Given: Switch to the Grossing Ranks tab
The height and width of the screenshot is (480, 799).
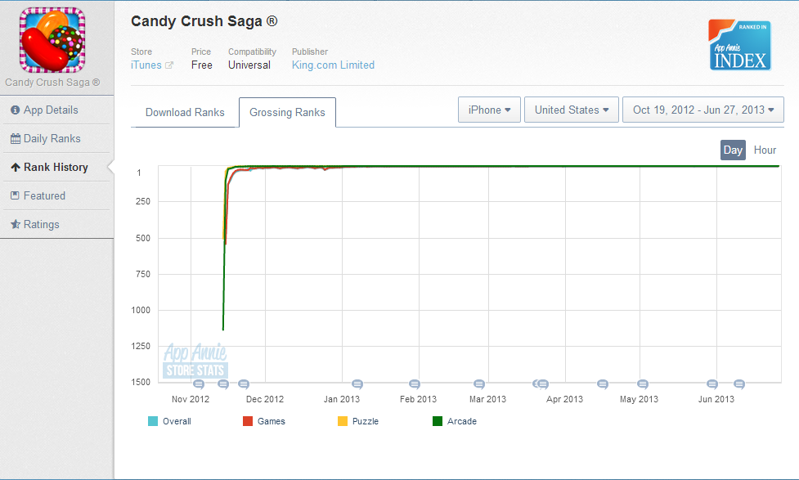Looking at the screenshot, I should pos(287,112).
